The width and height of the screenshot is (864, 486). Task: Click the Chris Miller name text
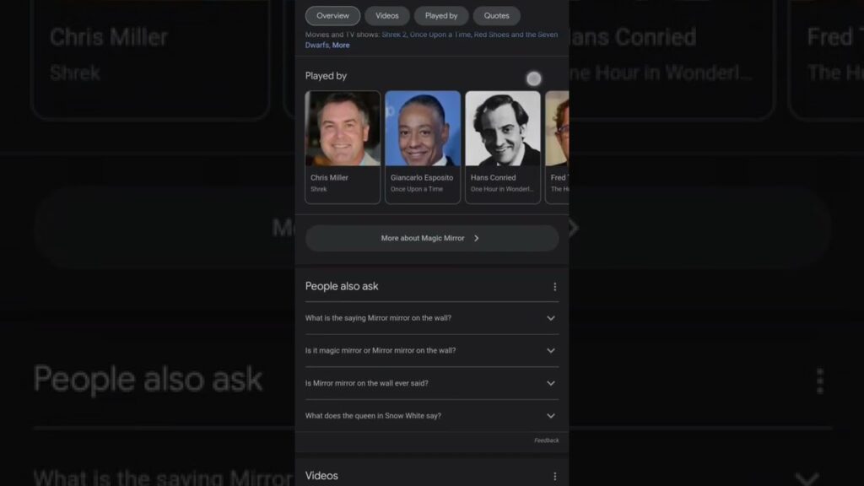329,177
